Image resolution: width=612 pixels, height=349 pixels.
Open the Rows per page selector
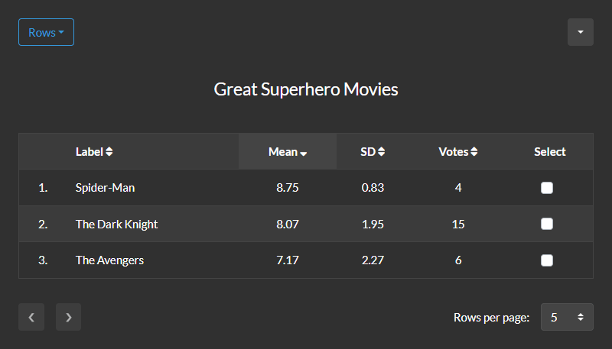coord(566,317)
